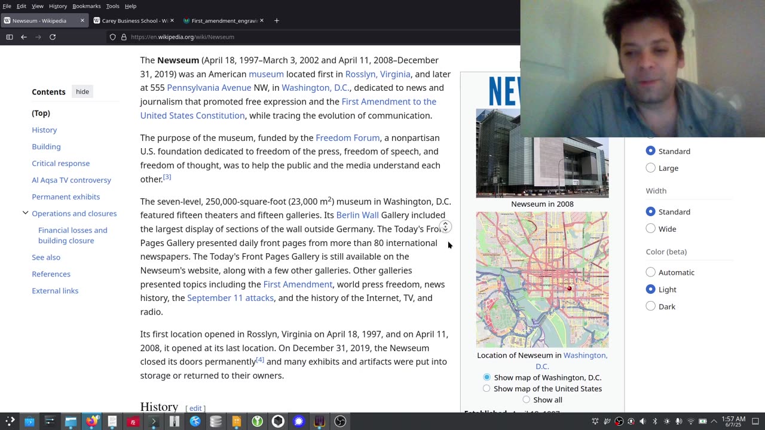Launch Discover software store from taskbar
765x430 pixels.
[x=29, y=421]
